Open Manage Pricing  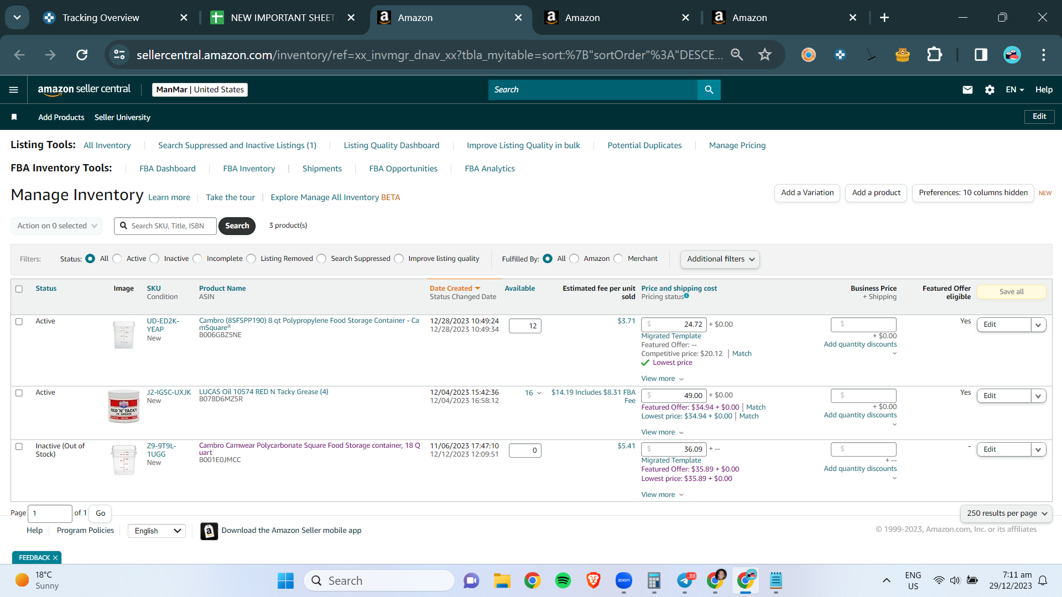tap(737, 145)
